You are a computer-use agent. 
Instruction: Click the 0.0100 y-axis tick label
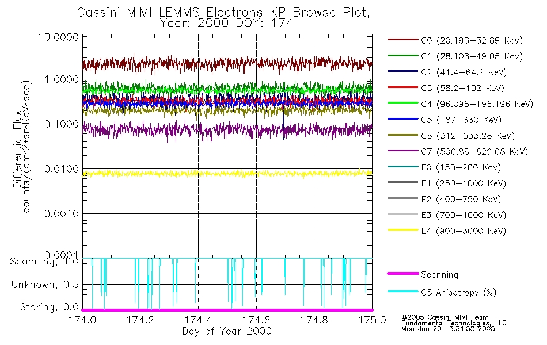62,169
